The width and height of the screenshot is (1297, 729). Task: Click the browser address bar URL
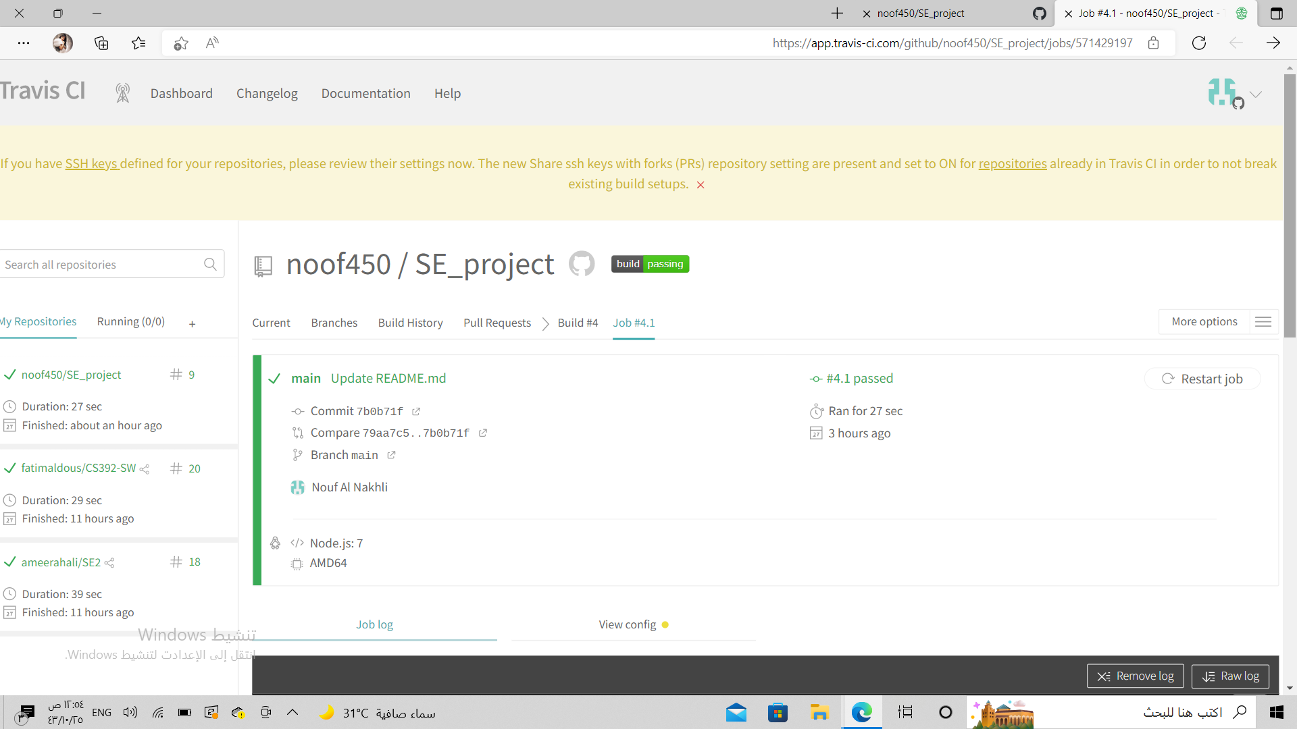tap(952, 43)
